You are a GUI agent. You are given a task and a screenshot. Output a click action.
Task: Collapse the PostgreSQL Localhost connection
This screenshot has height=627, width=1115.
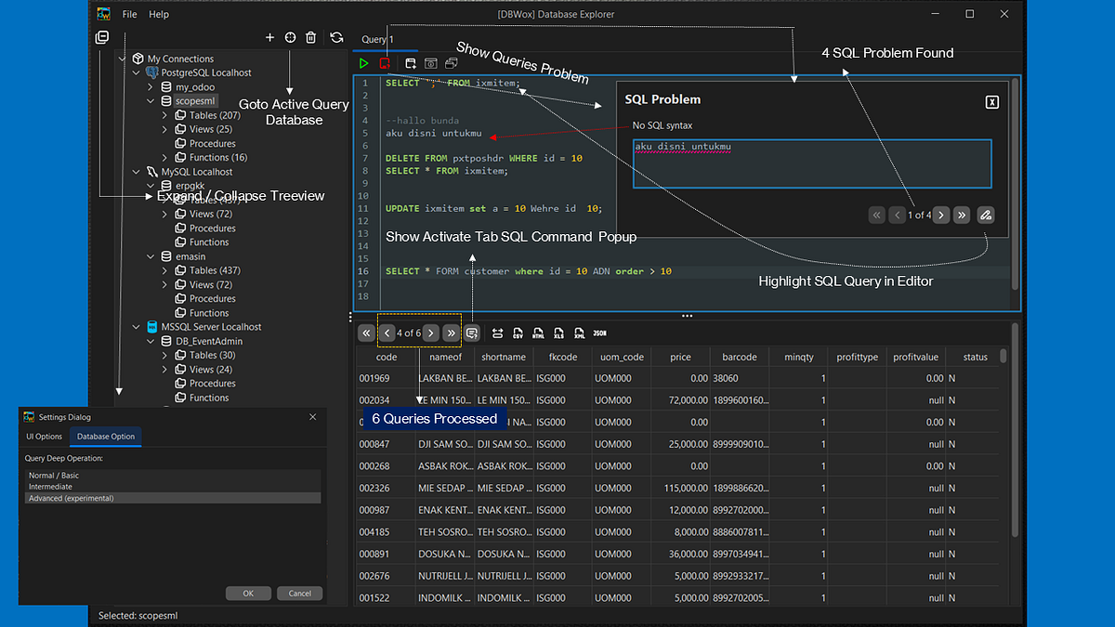tap(137, 72)
